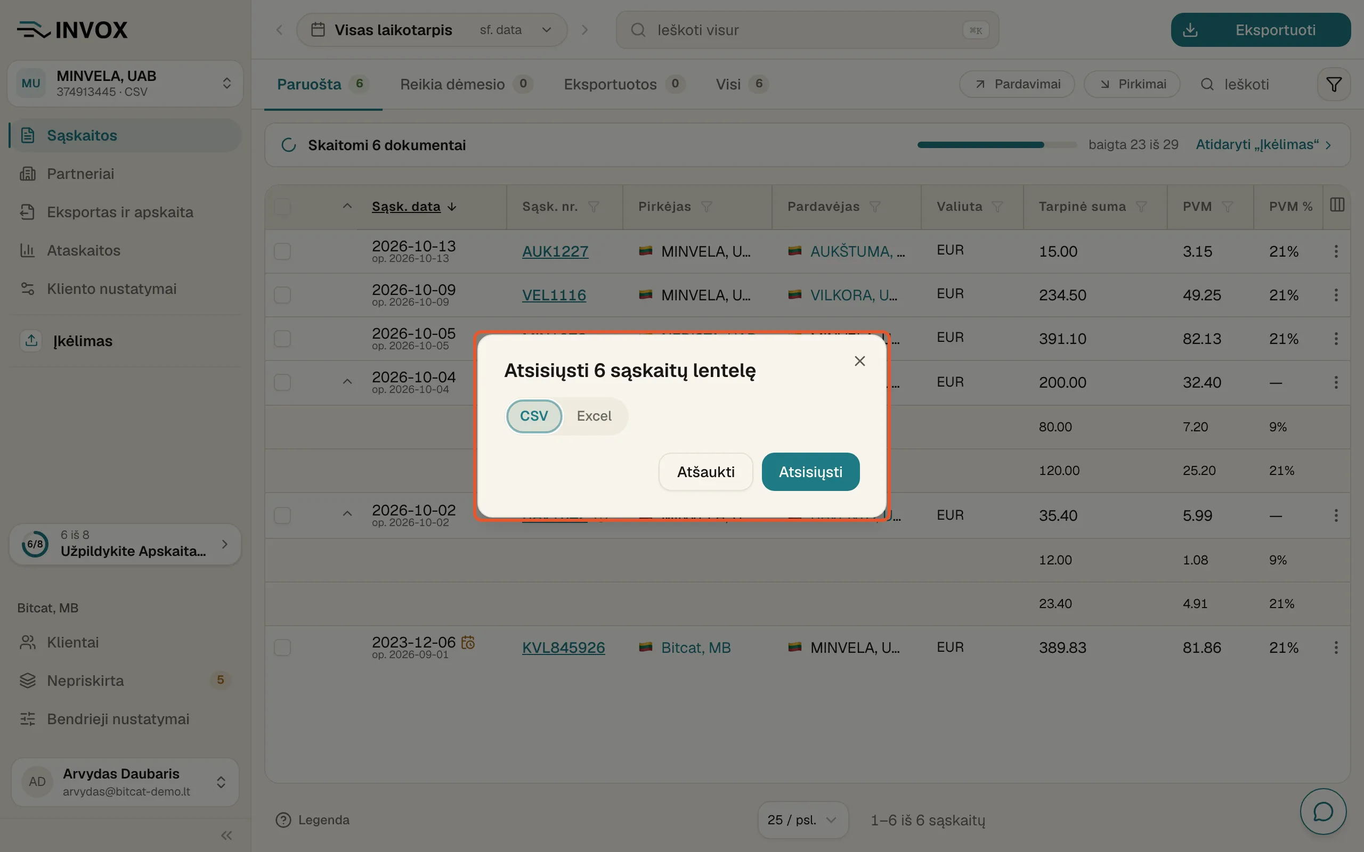Filter the Pirkėjas column
Viewport: 1364px width, 852px height.
click(x=706, y=207)
